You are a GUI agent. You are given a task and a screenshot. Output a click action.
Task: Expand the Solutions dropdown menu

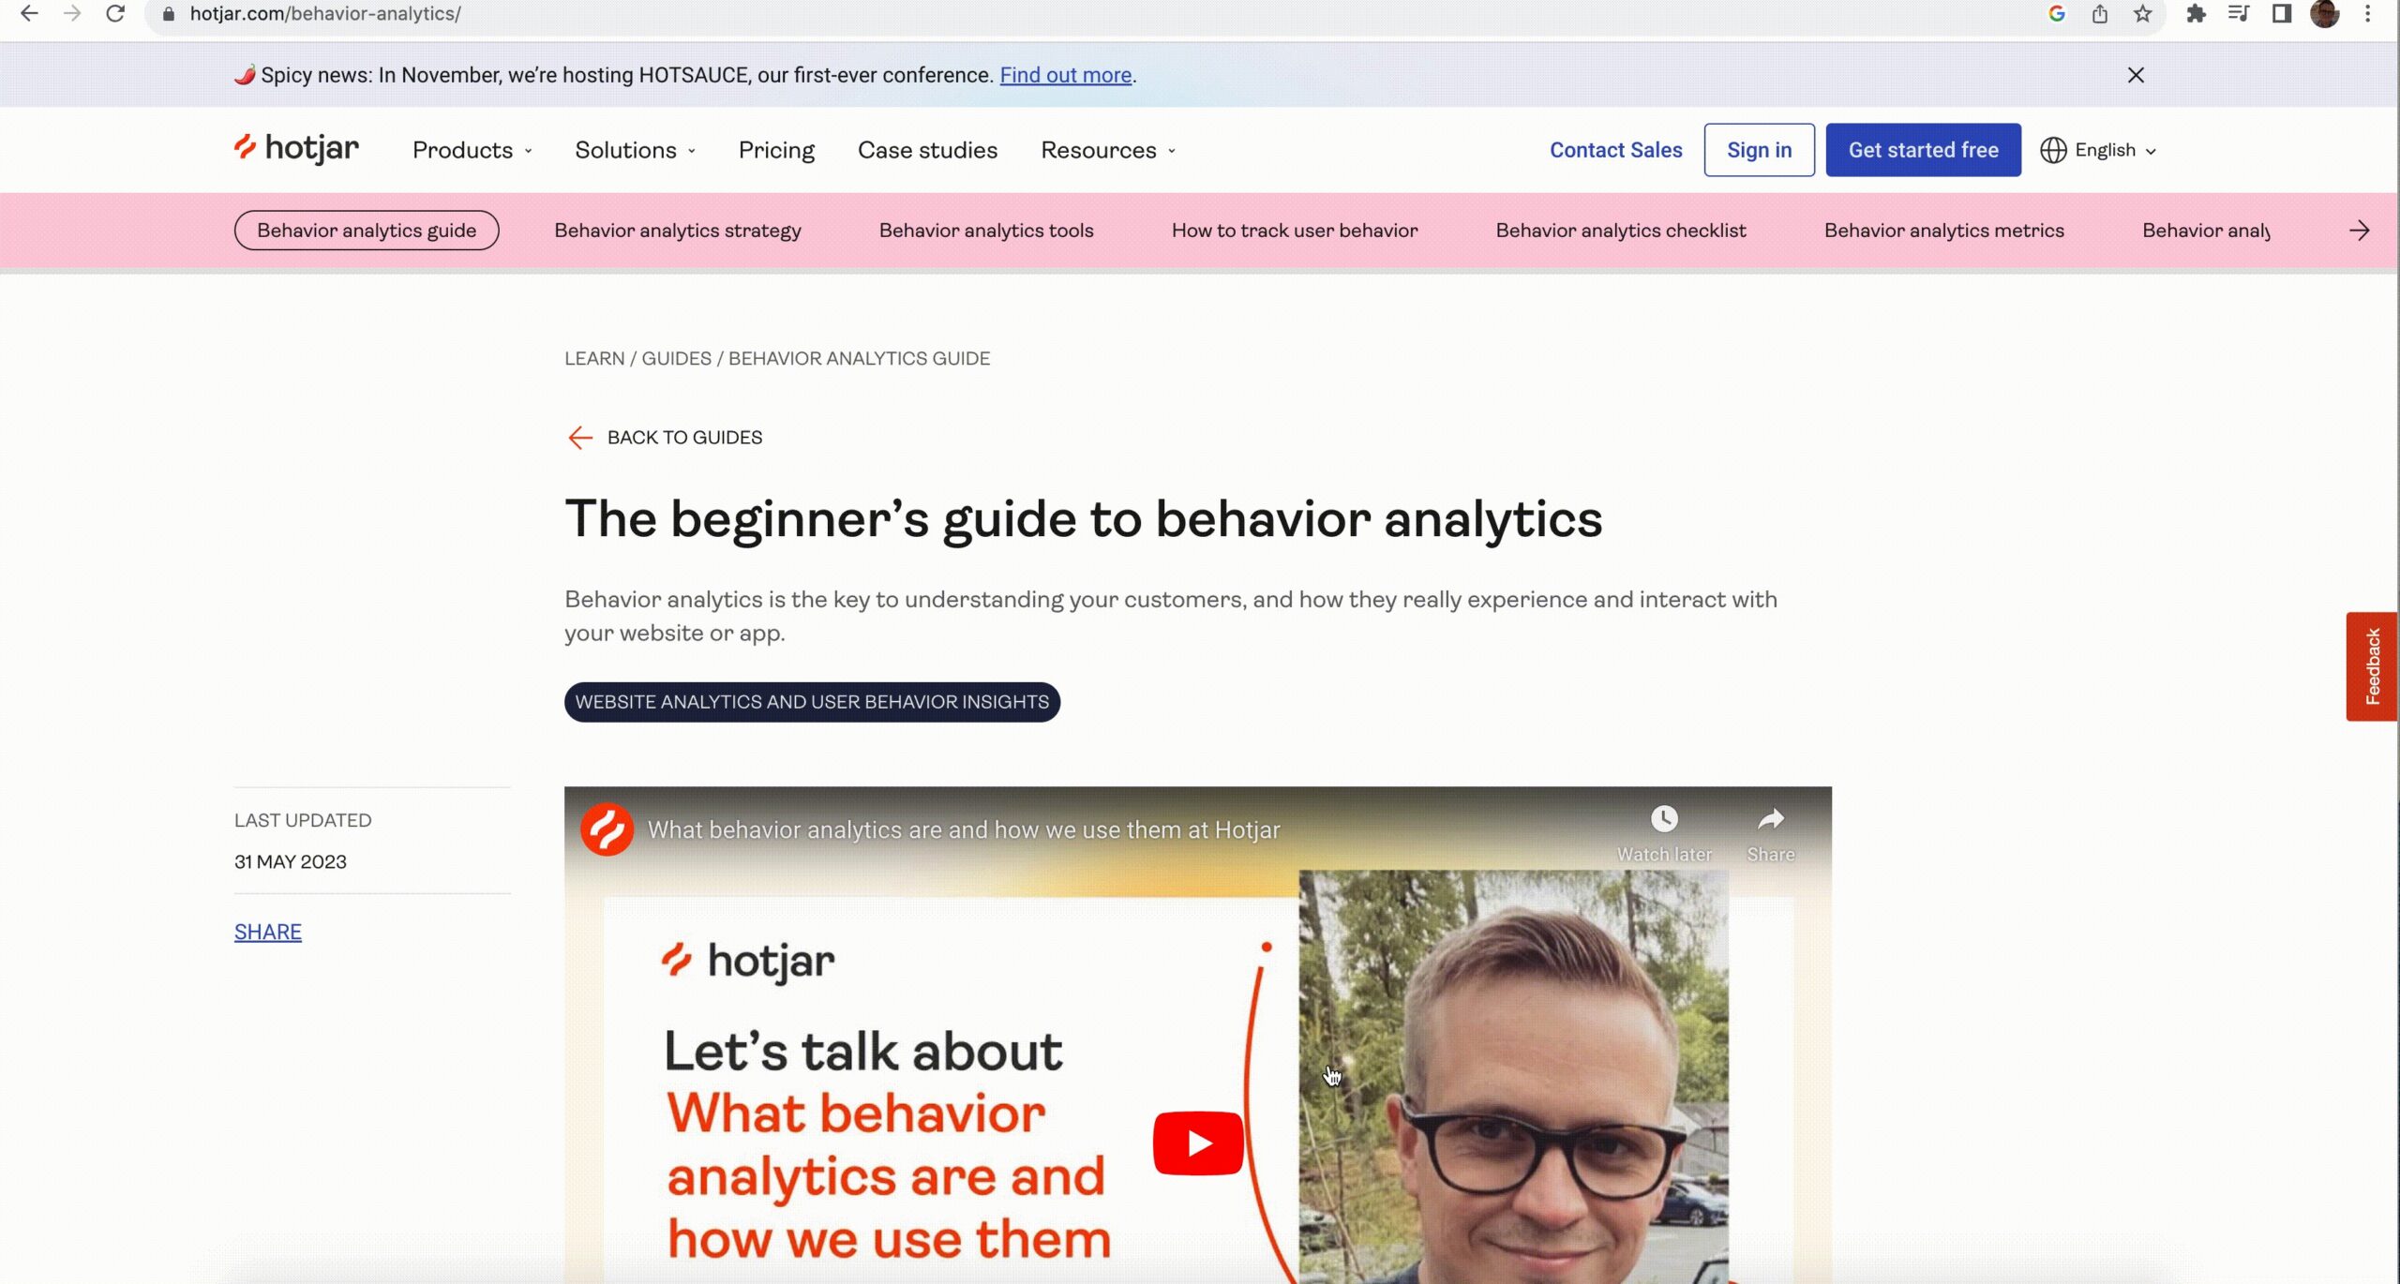636,150
